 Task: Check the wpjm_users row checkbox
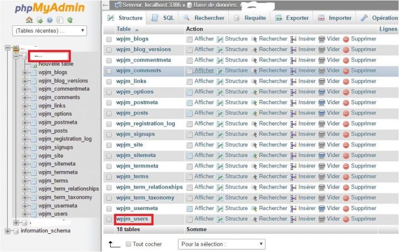point(109,219)
